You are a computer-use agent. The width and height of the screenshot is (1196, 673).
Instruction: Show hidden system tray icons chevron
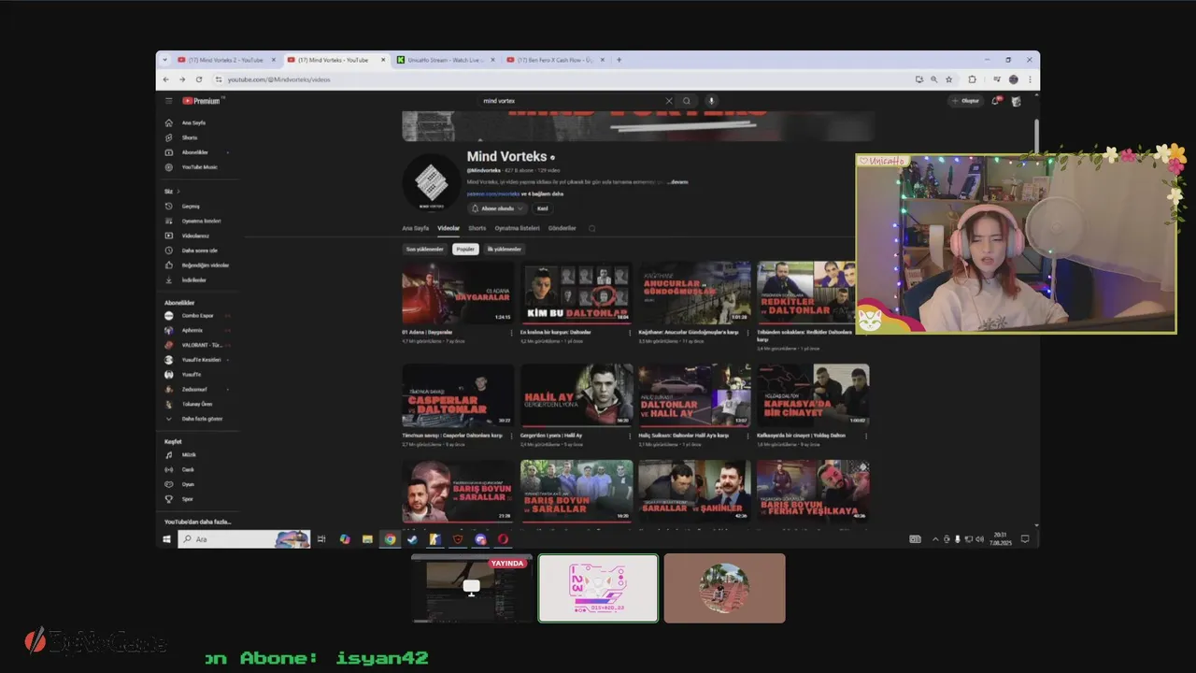[x=935, y=539]
